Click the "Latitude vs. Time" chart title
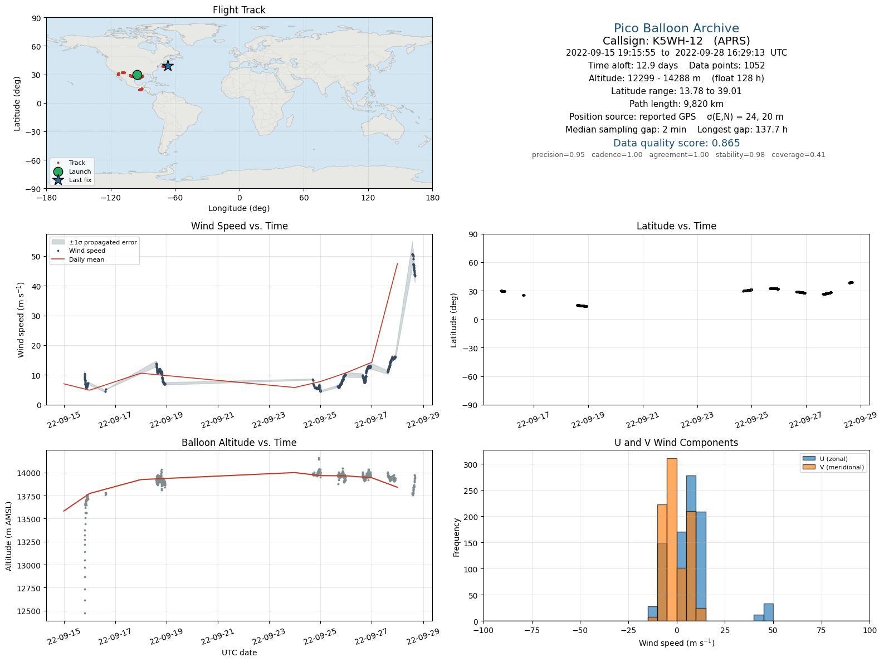Screen dimensions: 884x662 tap(676, 226)
